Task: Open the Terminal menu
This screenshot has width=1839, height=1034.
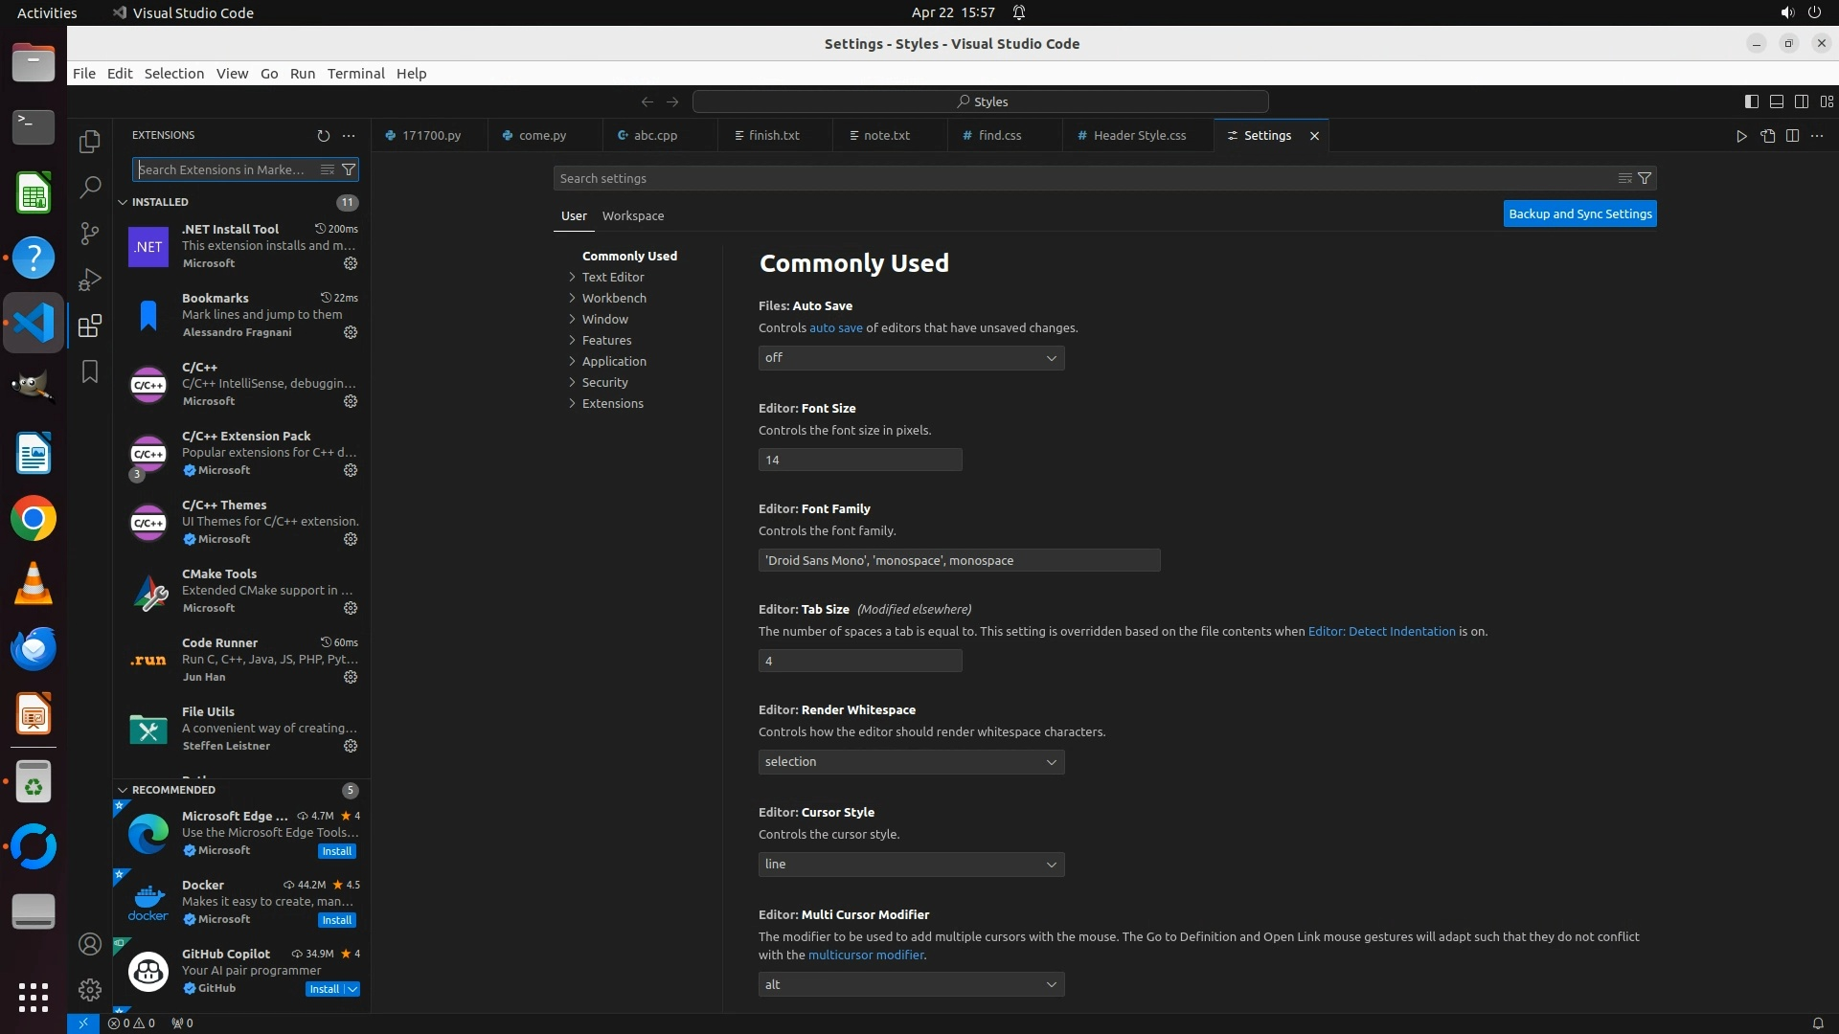Action: point(355,74)
